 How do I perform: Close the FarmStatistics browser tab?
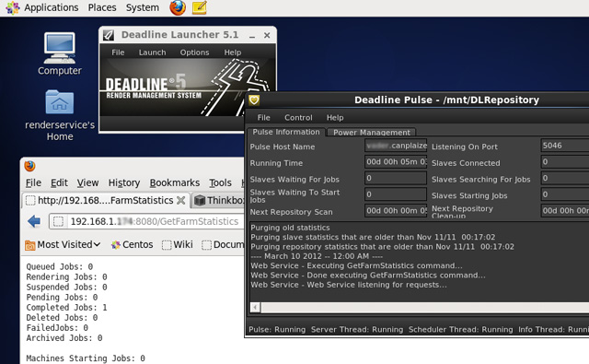click(x=180, y=200)
